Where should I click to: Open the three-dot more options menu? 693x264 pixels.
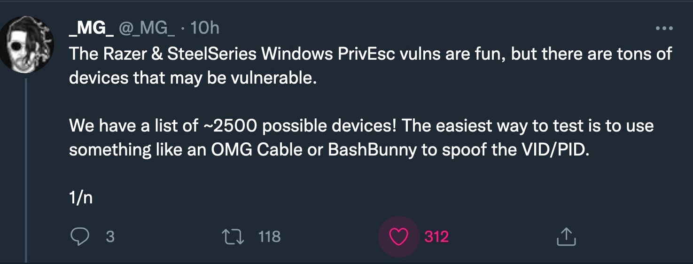[x=664, y=29]
